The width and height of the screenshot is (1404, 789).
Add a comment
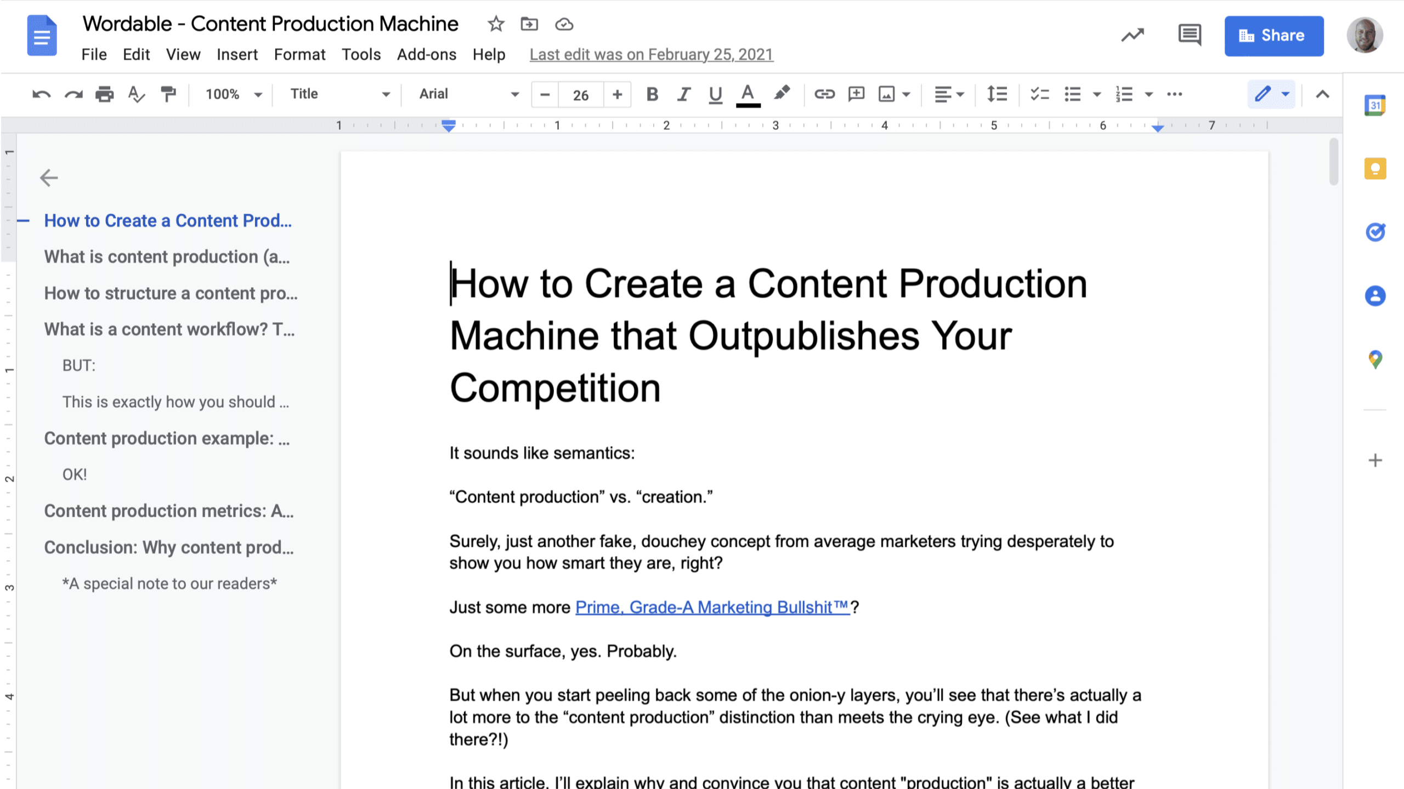(856, 94)
